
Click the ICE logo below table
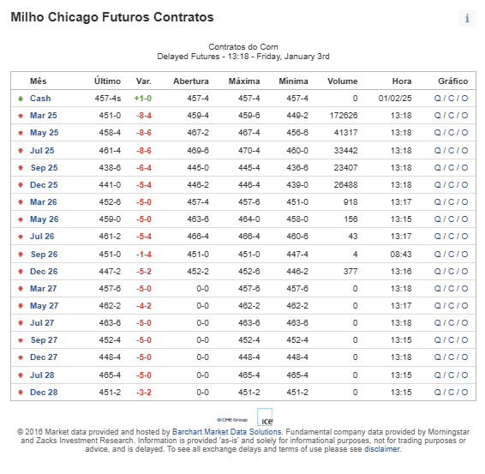pyautogui.click(x=265, y=417)
